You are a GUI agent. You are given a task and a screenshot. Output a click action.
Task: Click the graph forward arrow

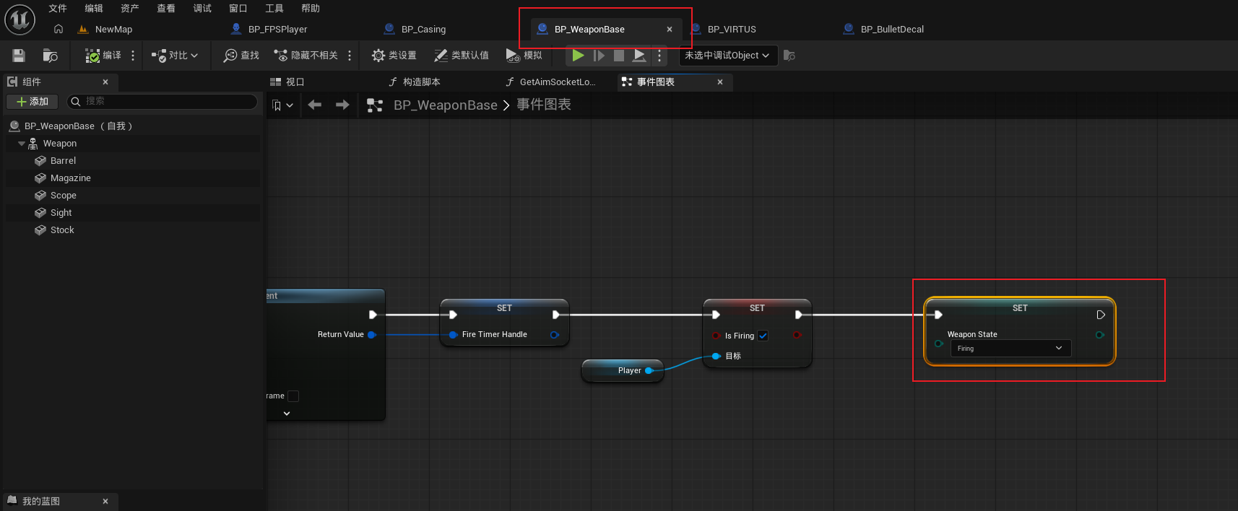[342, 105]
